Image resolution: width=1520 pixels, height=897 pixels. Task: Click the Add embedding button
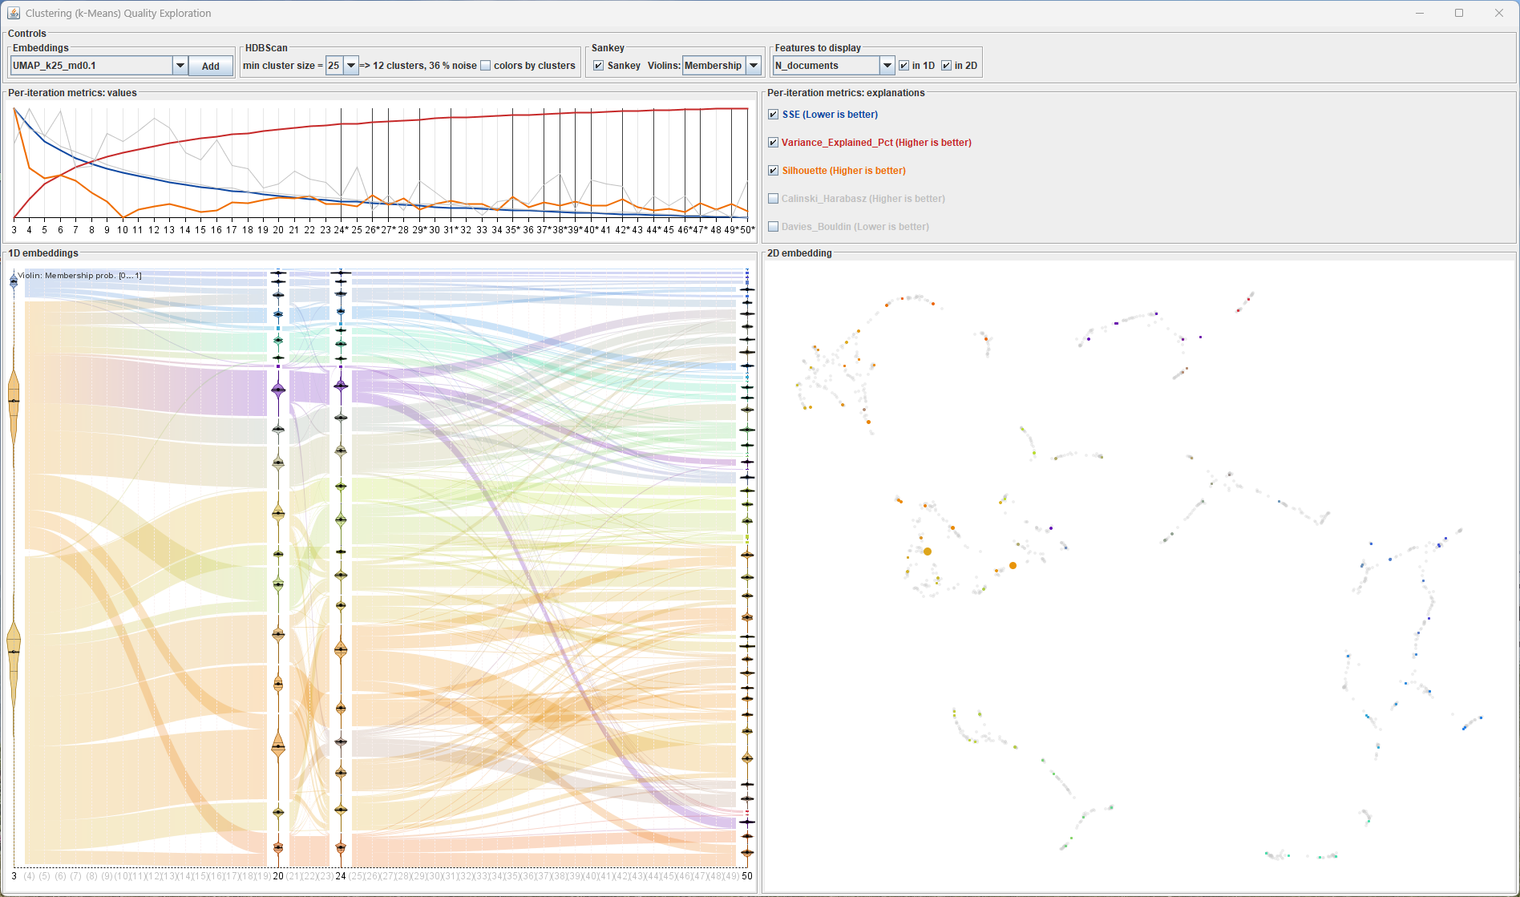pyautogui.click(x=211, y=67)
